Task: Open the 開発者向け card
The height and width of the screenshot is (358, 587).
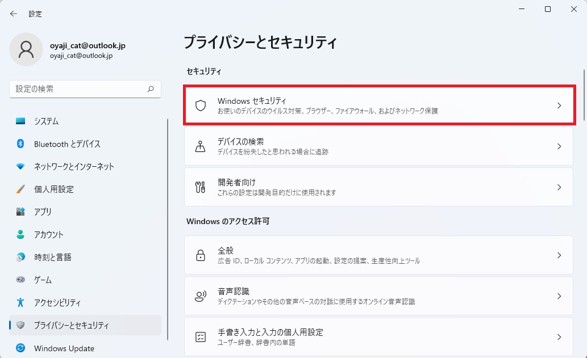Action: click(378, 187)
